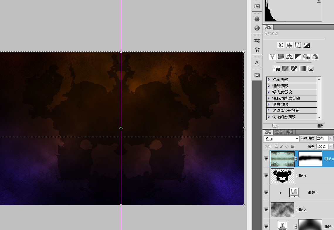Toggle new adjustments clip to layer

pyautogui.click(x=320, y=126)
